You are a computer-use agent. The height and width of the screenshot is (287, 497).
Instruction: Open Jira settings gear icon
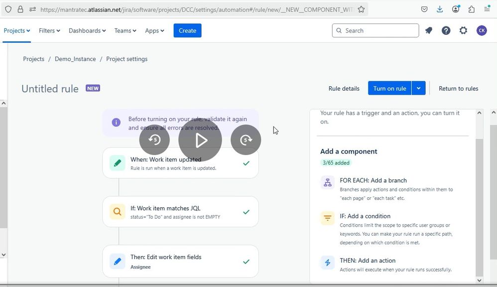(464, 30)
